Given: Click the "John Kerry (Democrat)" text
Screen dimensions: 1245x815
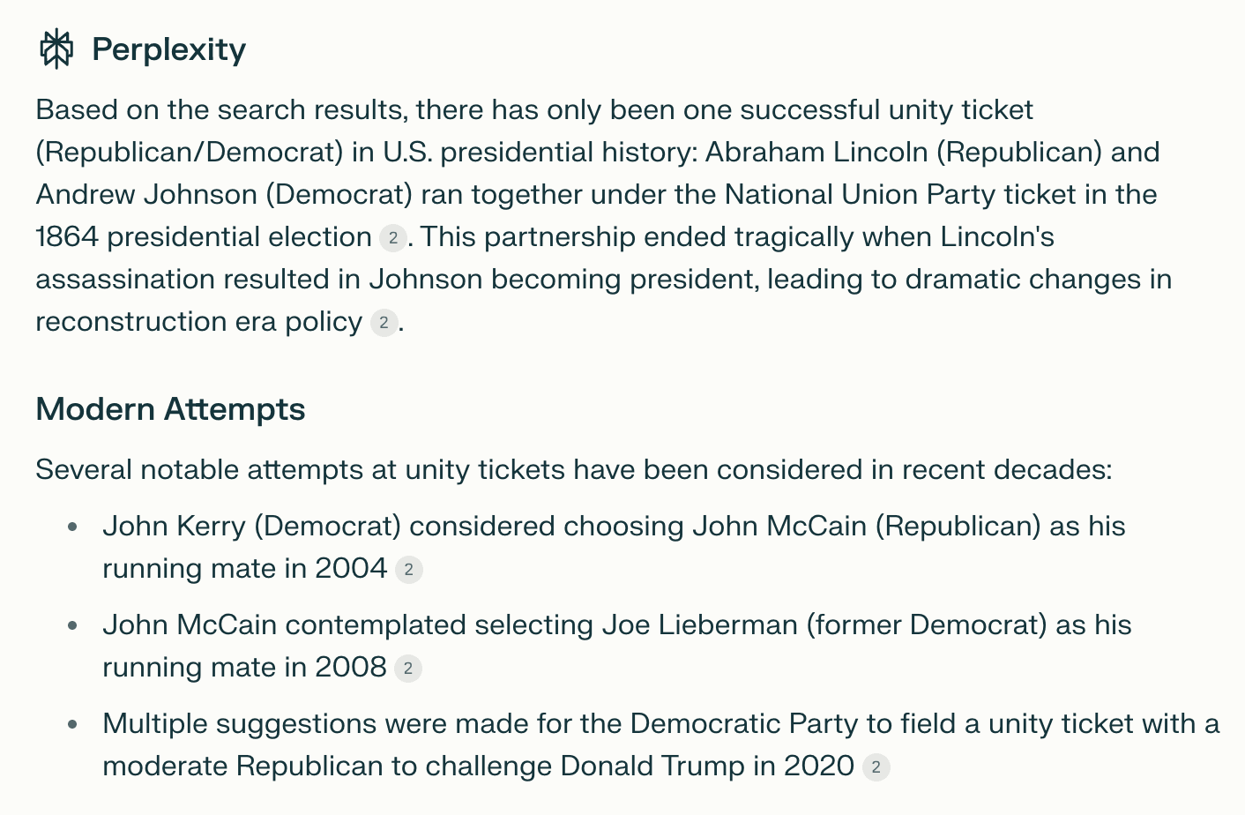Looking at the screenshot, I should (x=251, y=527).
